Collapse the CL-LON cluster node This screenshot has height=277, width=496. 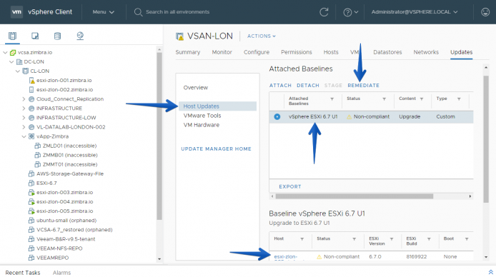click(18, 71)
